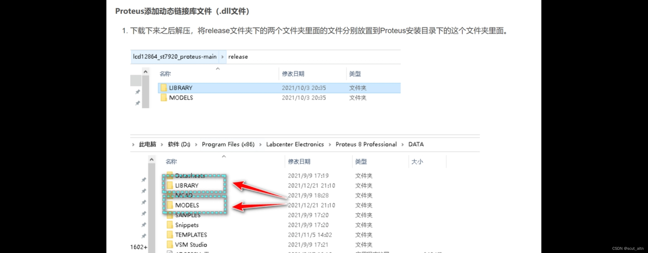This screenshot has width=648, height=253.
Task: Select the LIBRARY folder name in DATA window
Action: pos(187,185)
